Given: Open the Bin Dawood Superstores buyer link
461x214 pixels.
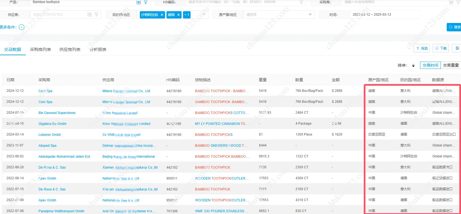Looking at the screenshot, I should [57, 113].
